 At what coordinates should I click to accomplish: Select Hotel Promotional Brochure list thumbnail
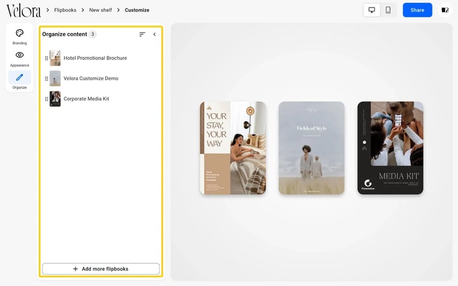pyautogui.click(x=55, y=58)
